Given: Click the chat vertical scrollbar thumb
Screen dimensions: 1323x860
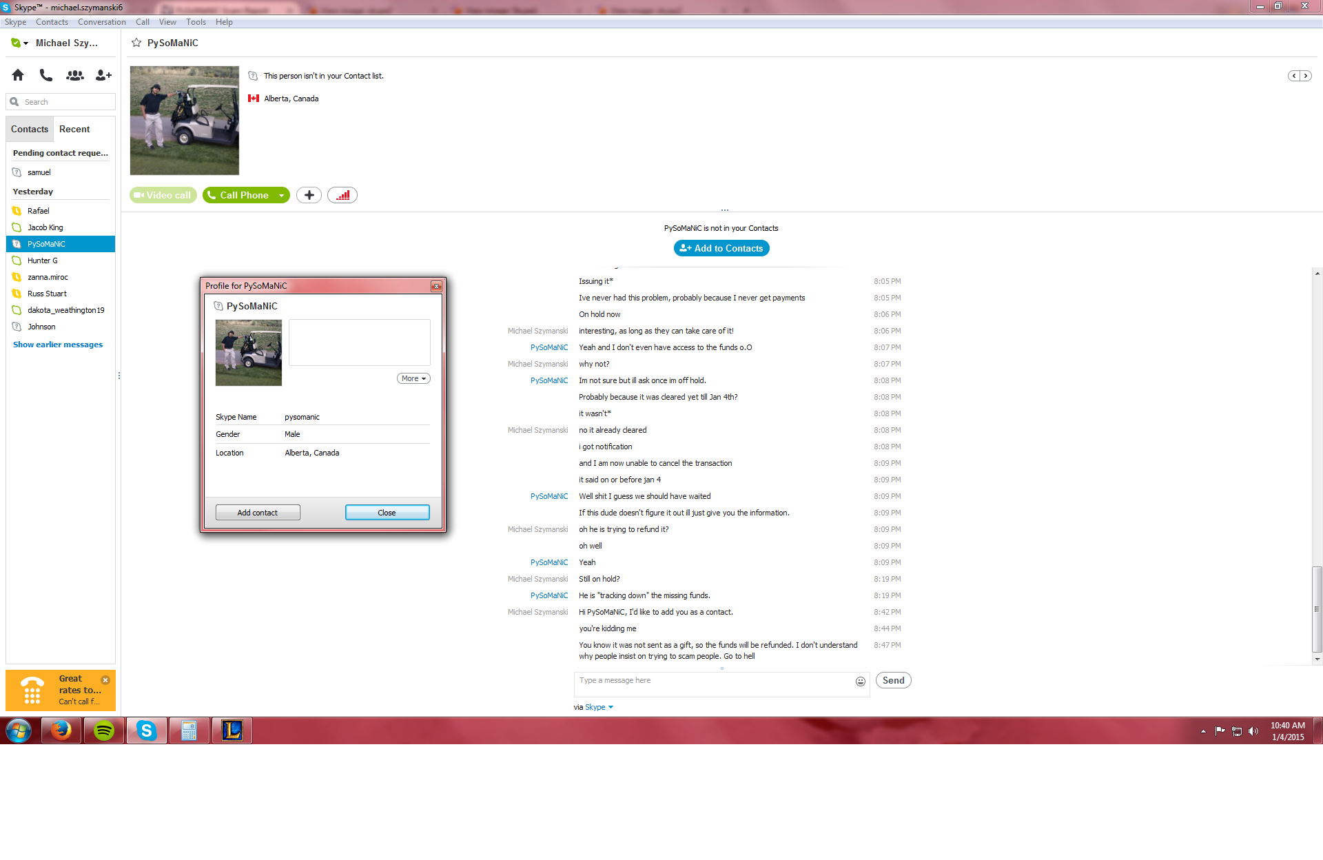Looking at the screenshot, I should [x=1317, y=609].
